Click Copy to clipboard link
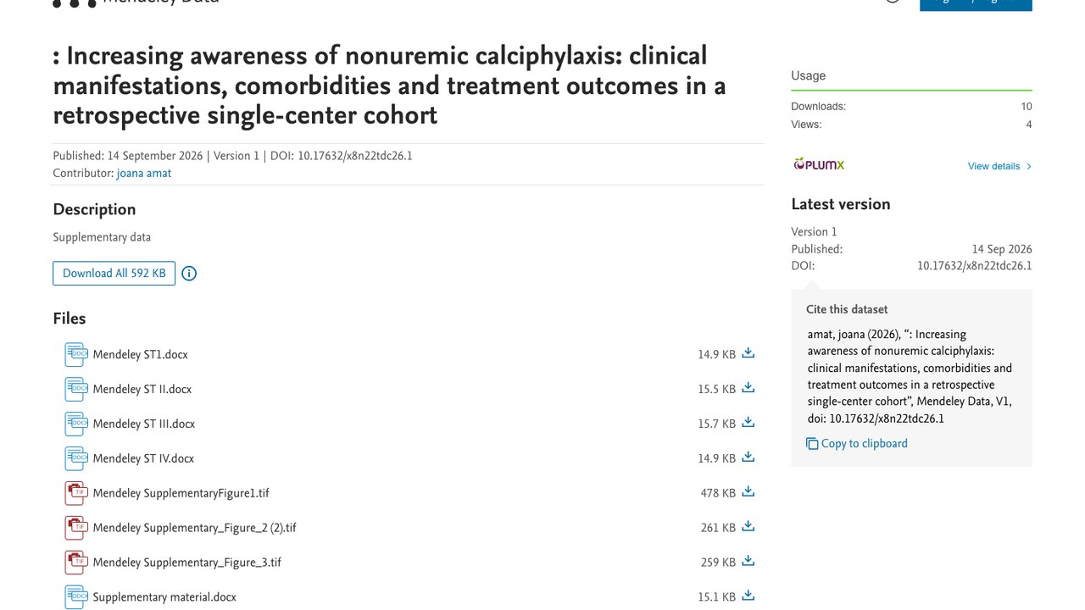The image size is (1085, 610). coord(864,443)
